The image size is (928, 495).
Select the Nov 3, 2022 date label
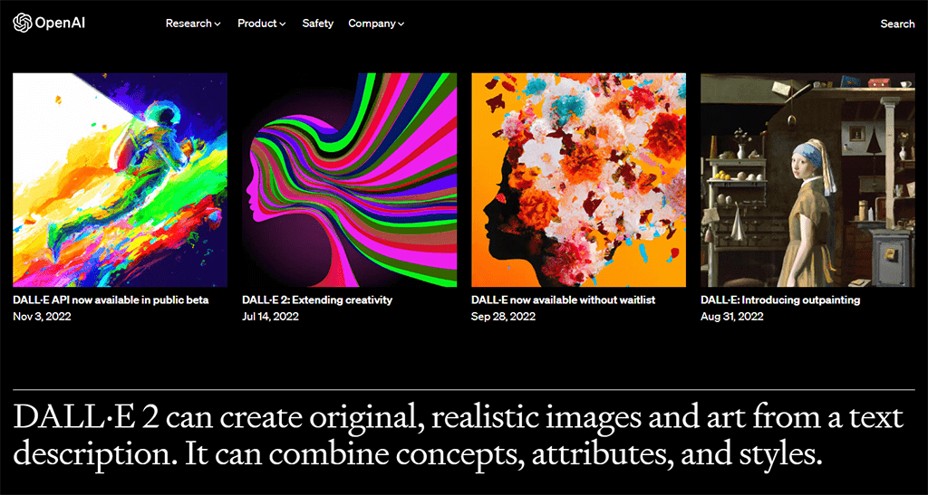point(42,317)
